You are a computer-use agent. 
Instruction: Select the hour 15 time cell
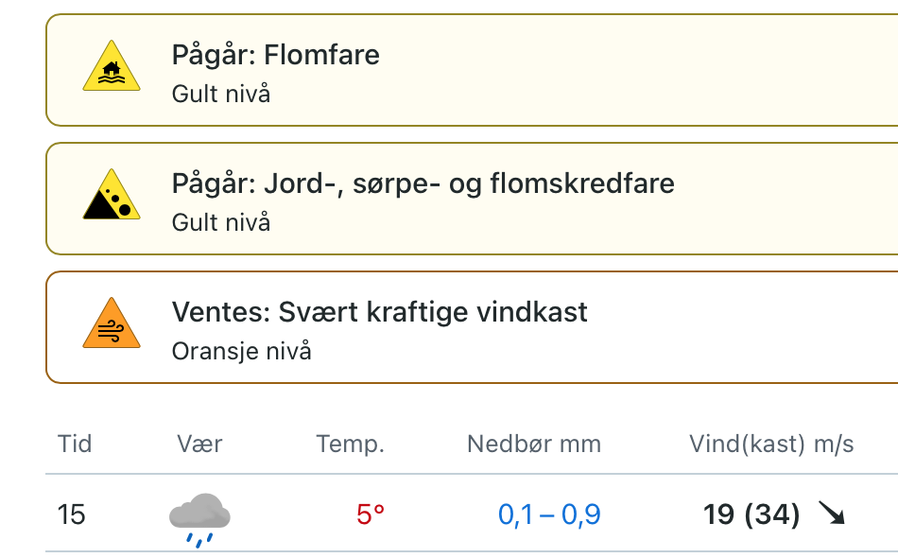point(72,514)
